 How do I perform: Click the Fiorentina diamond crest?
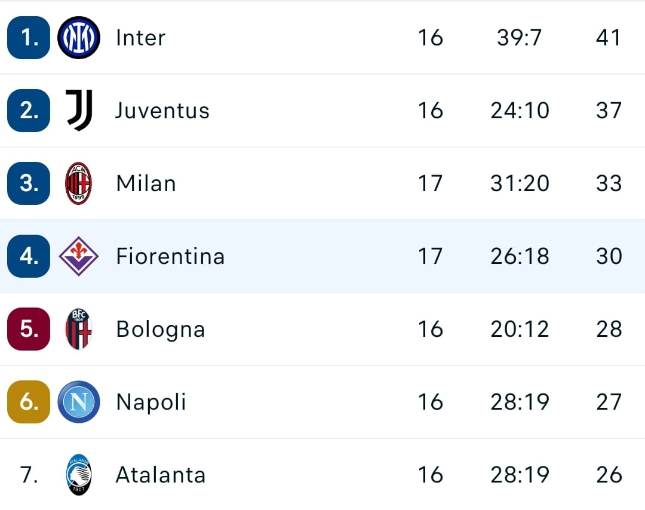[79, 256]
